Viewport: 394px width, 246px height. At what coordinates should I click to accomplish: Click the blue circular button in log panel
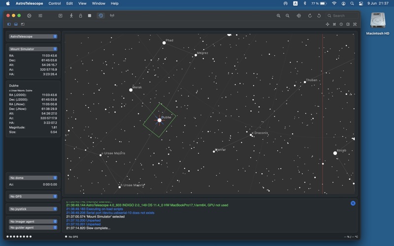(353, 203)
